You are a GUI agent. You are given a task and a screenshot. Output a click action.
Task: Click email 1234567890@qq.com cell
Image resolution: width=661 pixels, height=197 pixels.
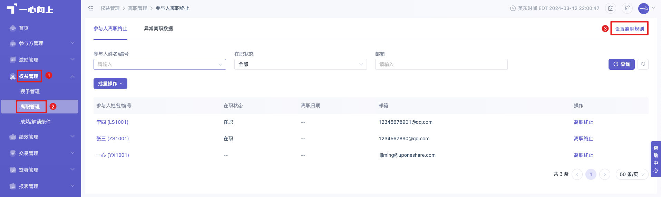coord(404,139)
